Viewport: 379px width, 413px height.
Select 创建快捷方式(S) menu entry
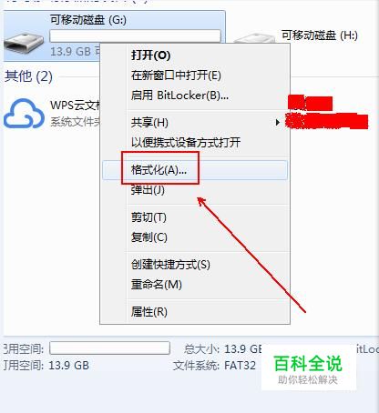170,265
